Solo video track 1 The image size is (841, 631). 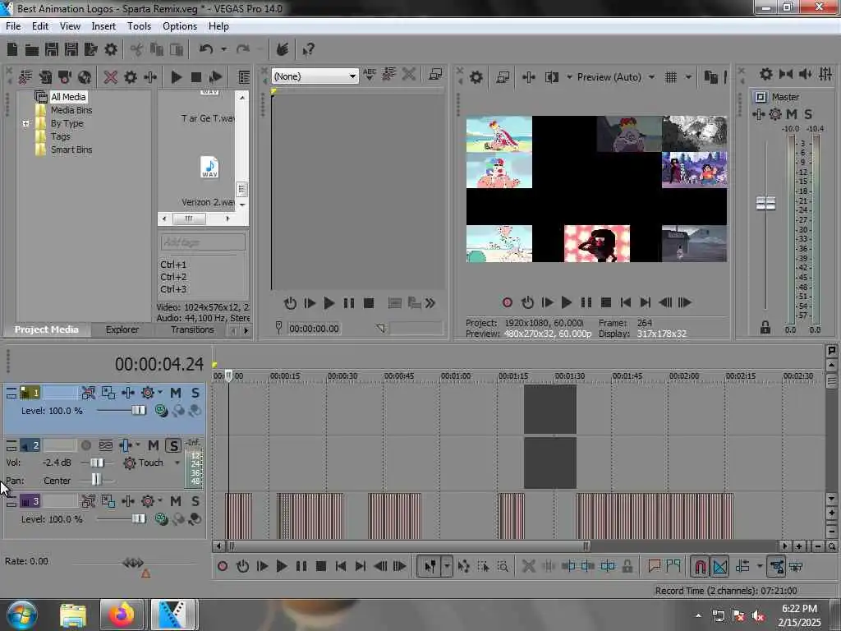pos(195,394)
